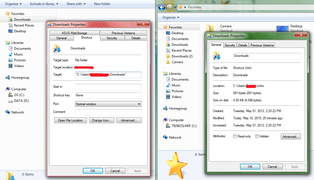Click Computer icon in left window
The height and width of the screenshot is (180, 314).
(x=7, y=89)
